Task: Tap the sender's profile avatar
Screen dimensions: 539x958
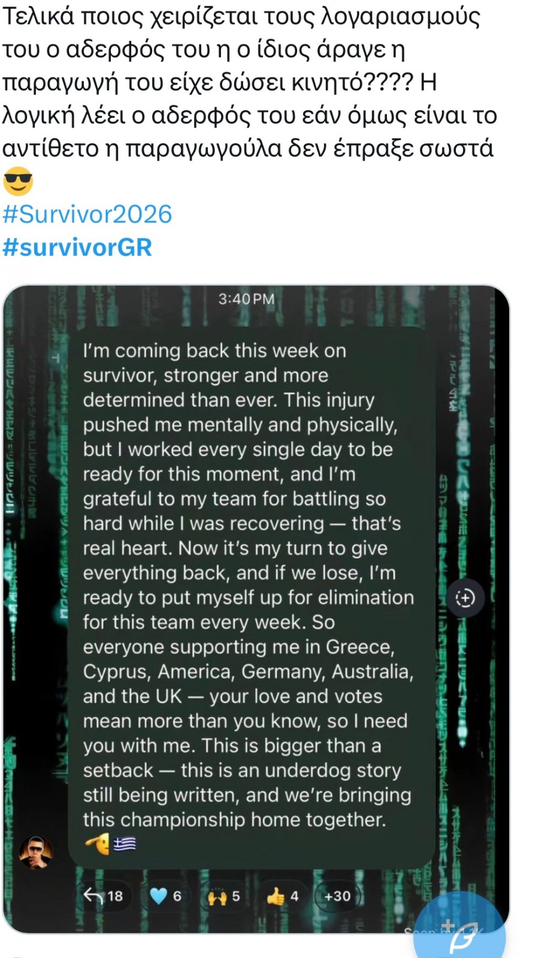Action: [36, 851]
